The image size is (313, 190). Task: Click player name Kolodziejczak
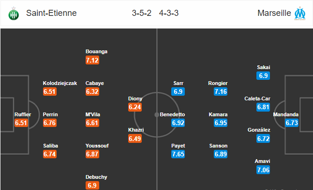coord(60,83)
